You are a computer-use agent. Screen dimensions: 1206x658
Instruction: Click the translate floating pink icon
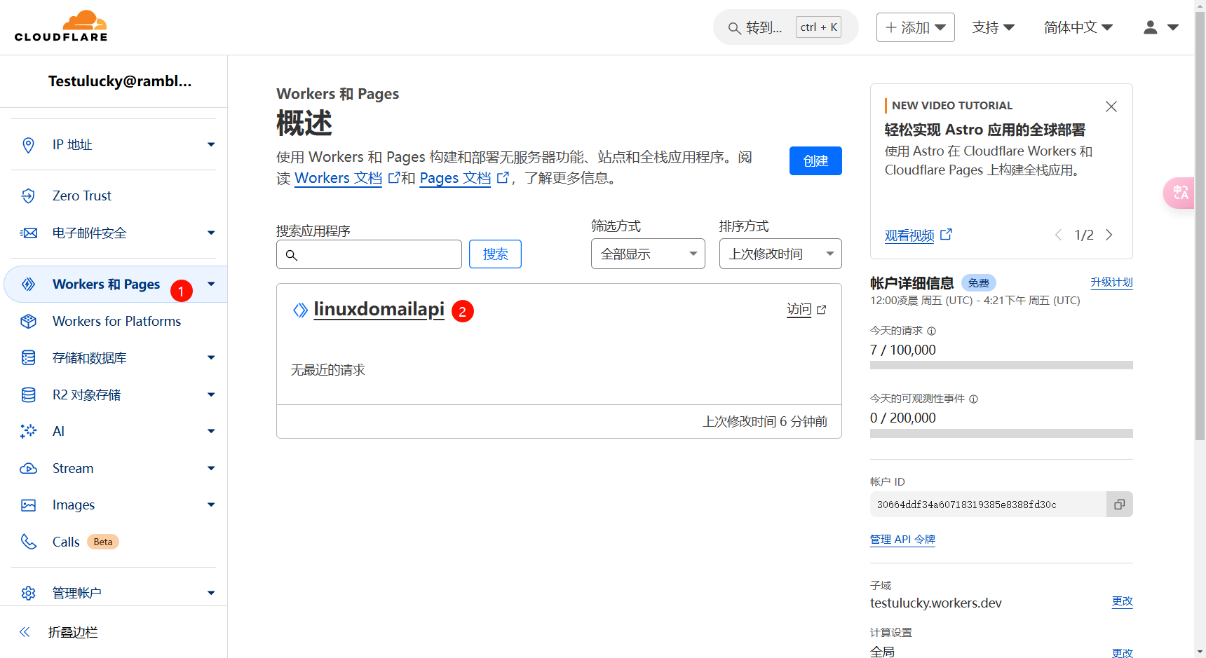click(1180, 193)
